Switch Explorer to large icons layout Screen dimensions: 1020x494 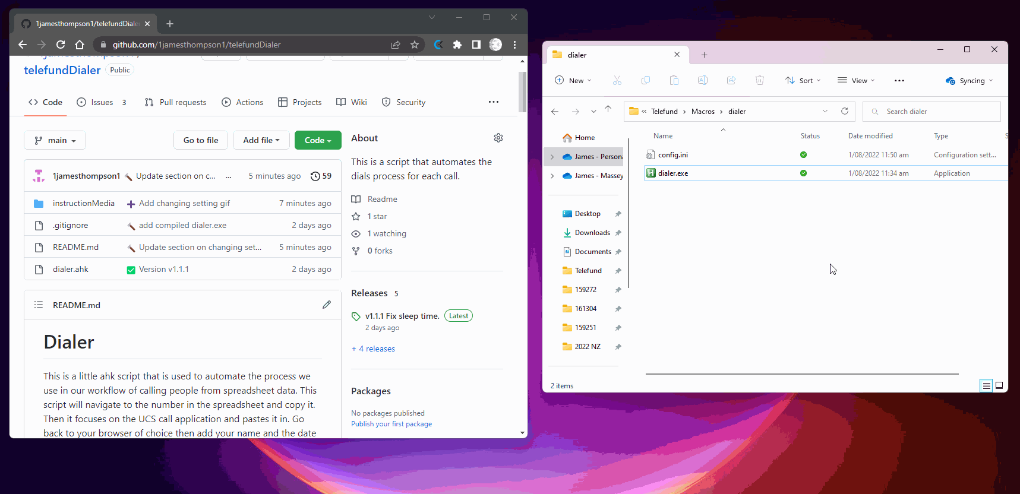click(999, 385)
